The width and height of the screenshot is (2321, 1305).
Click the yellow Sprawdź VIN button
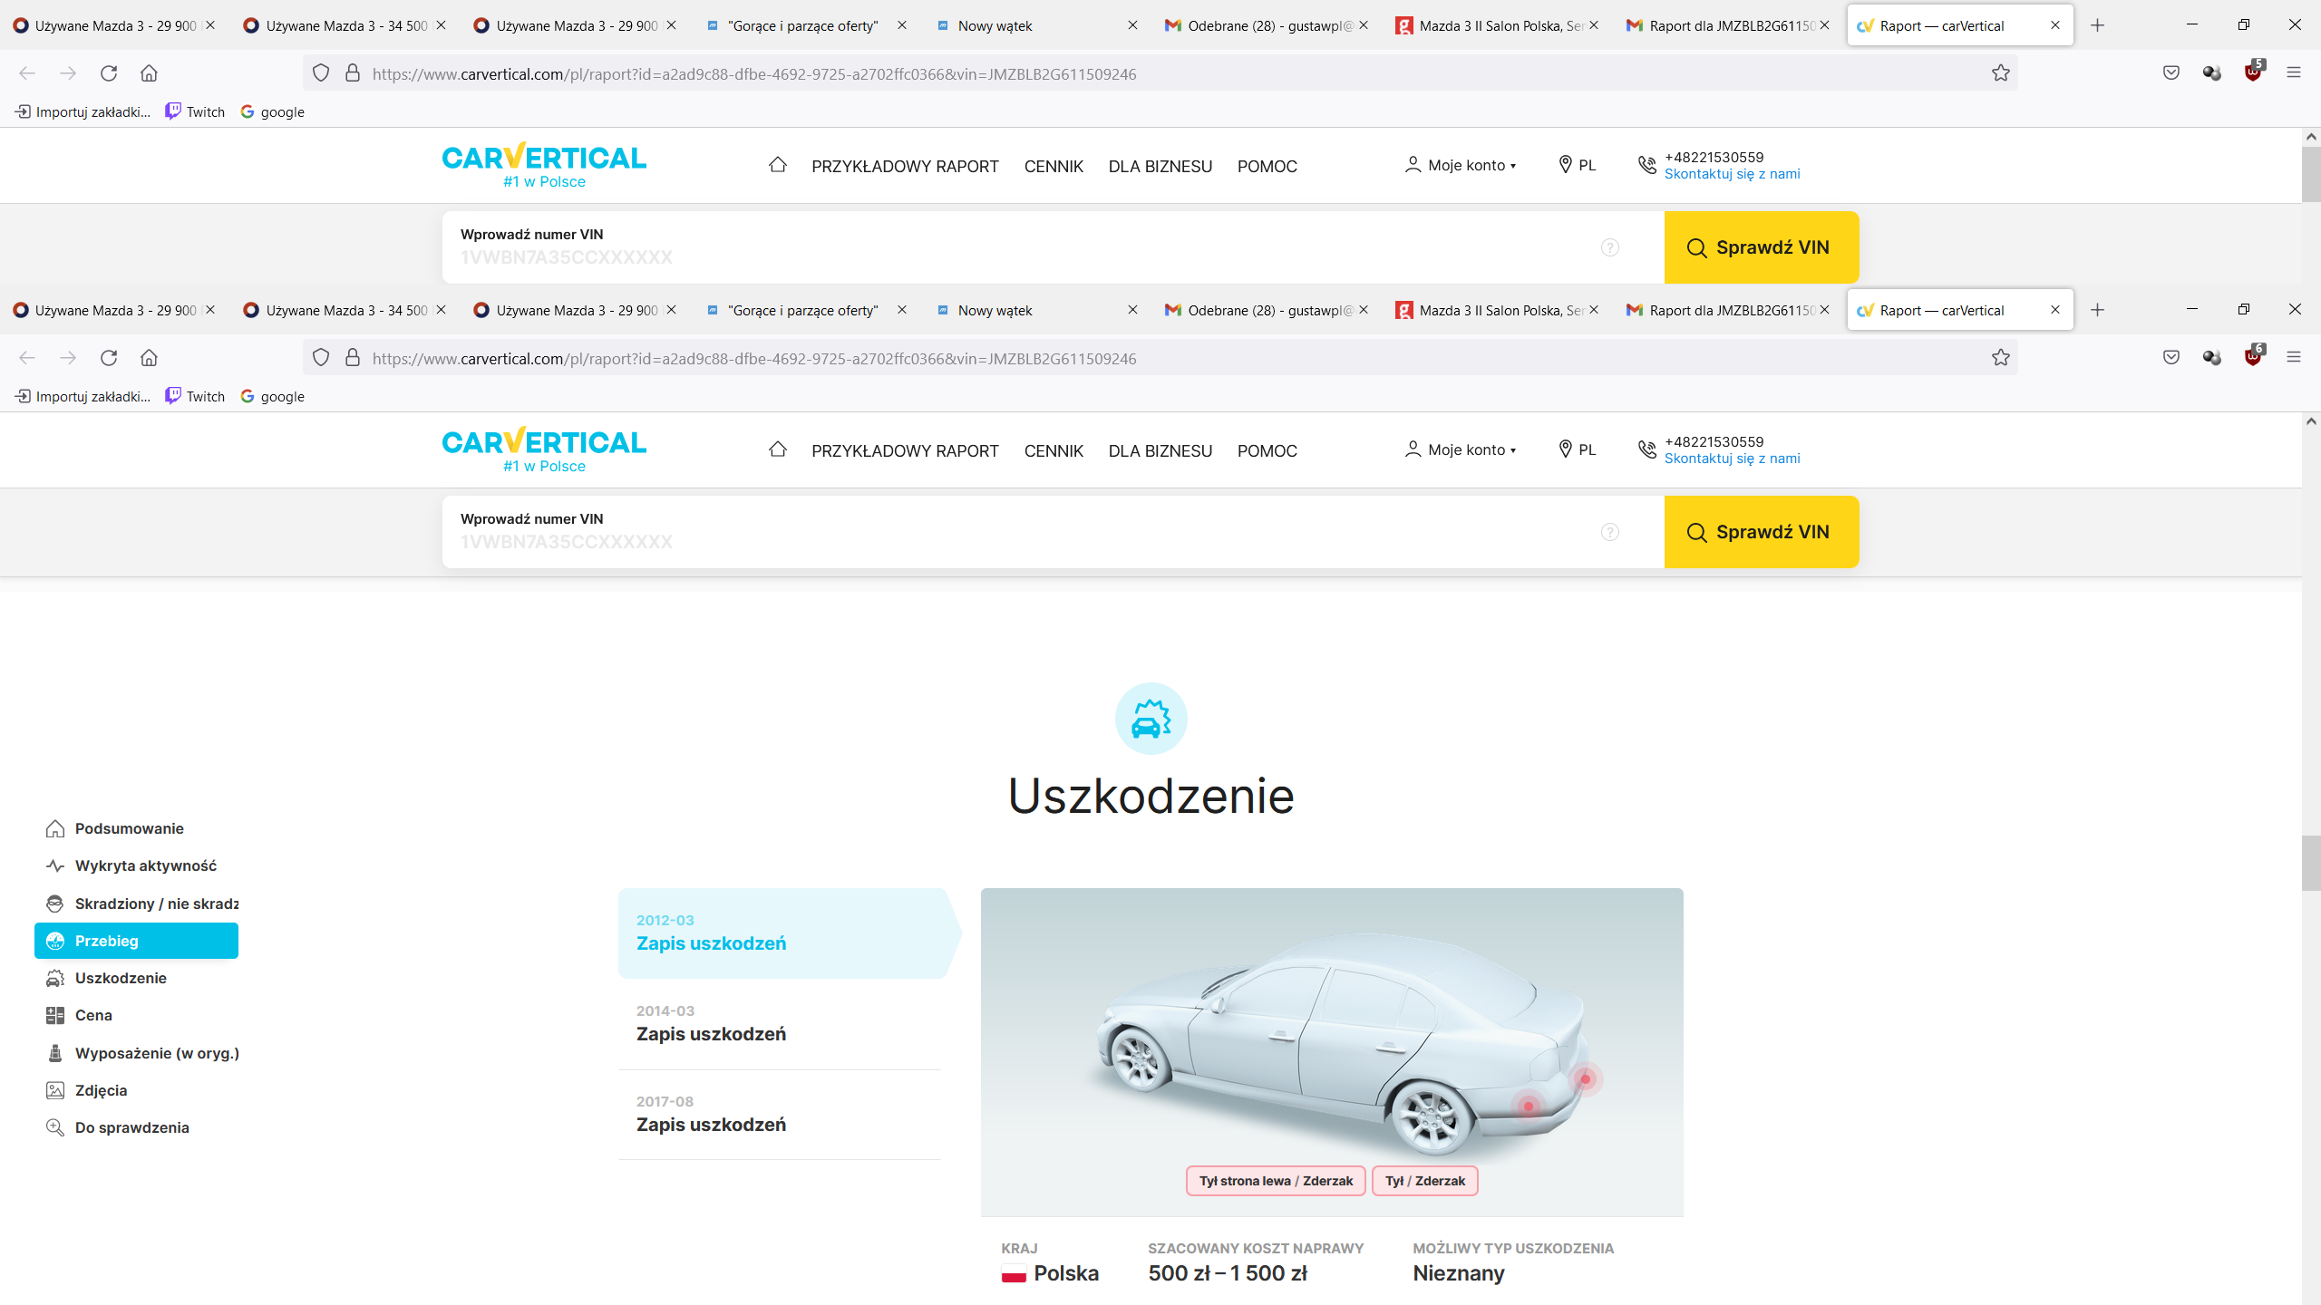(x=1761, y=532)
